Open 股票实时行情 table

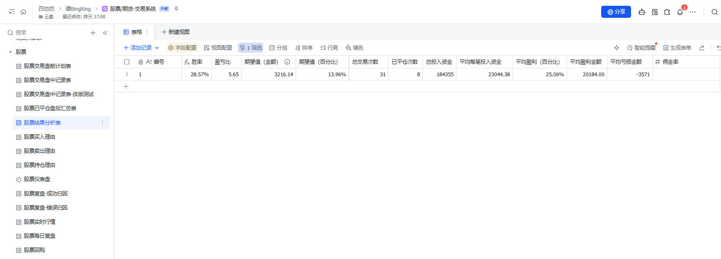point(39,222)
